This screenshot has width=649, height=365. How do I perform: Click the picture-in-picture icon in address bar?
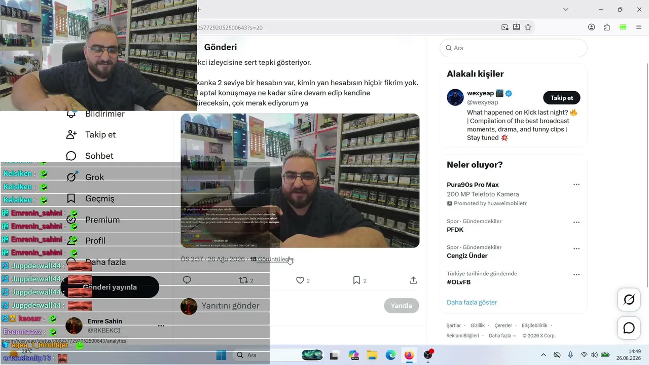coord(505,27)
